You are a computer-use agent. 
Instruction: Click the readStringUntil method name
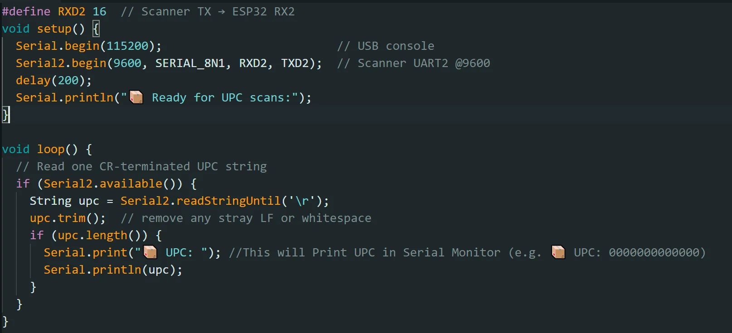coord(228,201)
